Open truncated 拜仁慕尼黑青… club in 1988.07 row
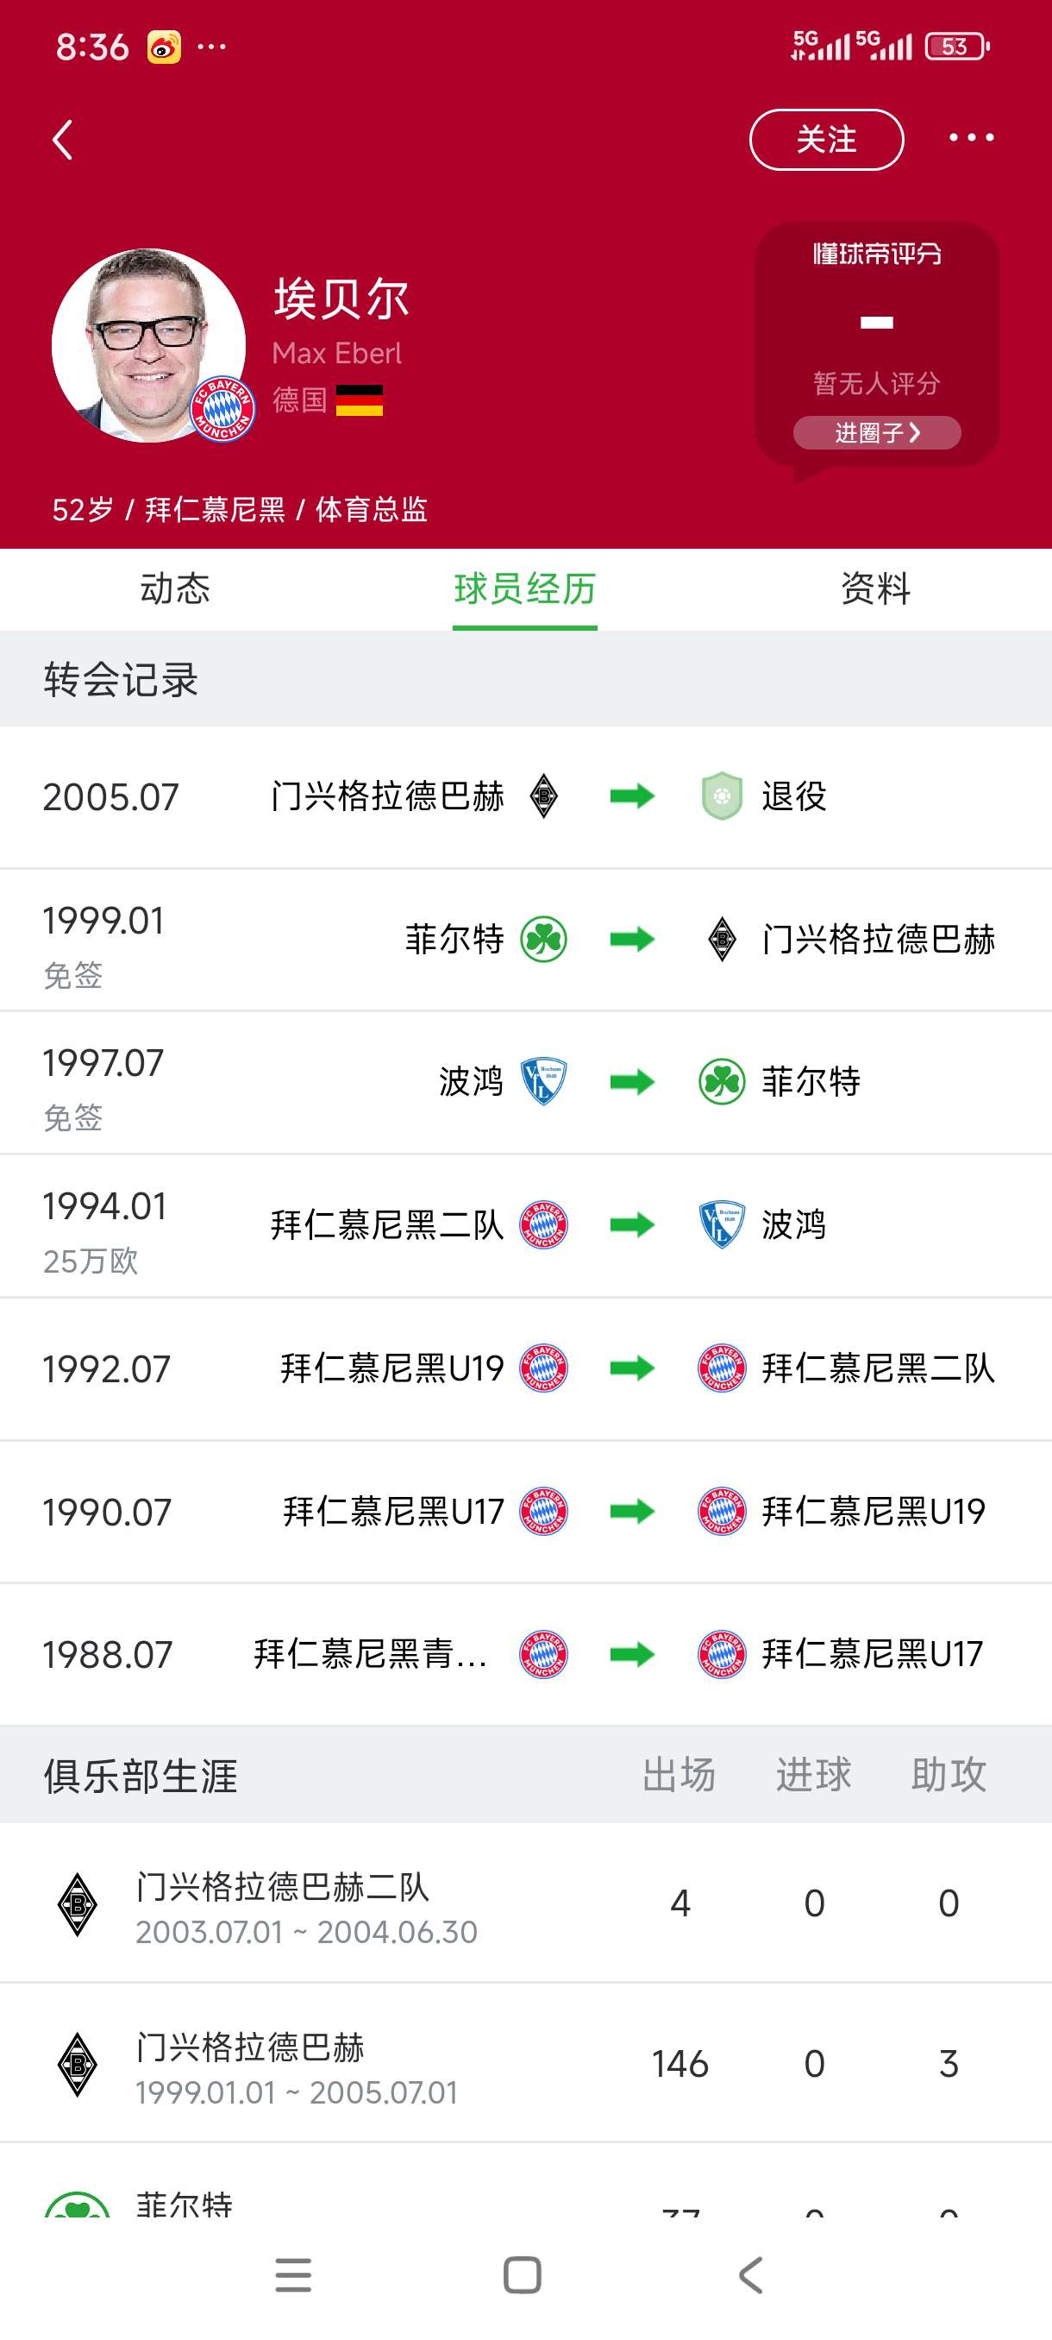Image resolution: width=1052 pixels, height=2340 pixels. pyautogui.click(x=370, y=1654)
